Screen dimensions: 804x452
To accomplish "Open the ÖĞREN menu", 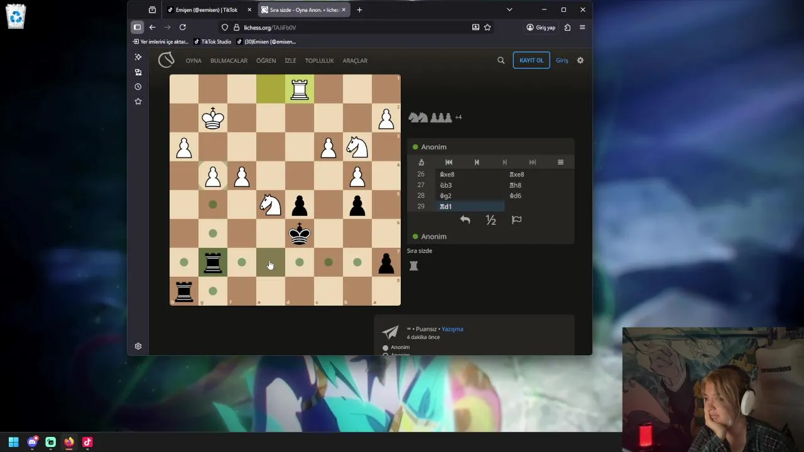I will coord(266,61).
